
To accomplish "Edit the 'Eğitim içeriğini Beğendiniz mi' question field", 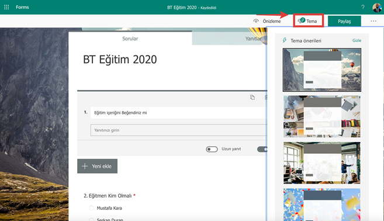I will [x=178, y=113].
